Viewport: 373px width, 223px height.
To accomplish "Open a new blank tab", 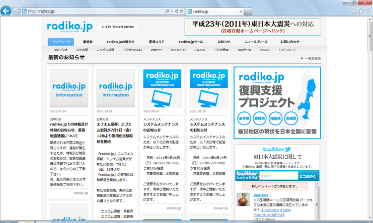I will coord(248,12).
